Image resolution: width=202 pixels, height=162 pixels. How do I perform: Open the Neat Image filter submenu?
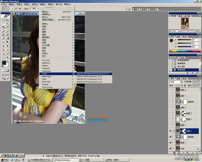57,76
